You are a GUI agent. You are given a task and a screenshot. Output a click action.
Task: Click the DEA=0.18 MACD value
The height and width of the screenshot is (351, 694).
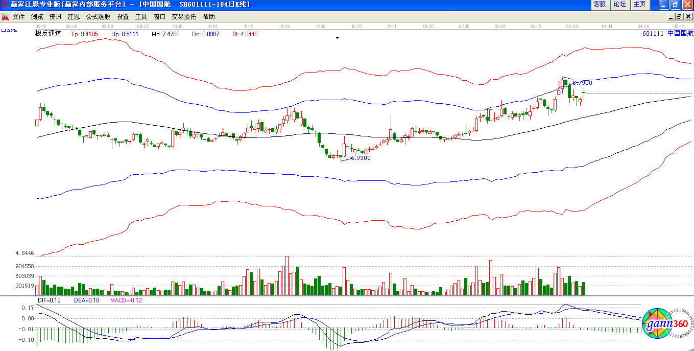pyautogui.click(x=86, y=300)
